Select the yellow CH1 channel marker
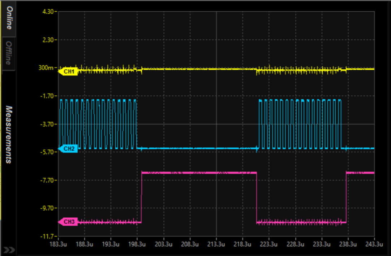The width and height of the screenshot is (391, 256). [x=68, y=71]
